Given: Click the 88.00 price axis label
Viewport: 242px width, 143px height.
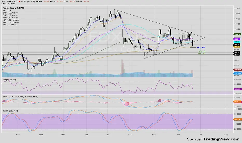Looking at the screenshot, I should [237, 66].
